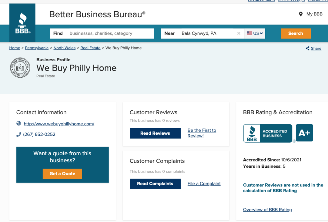Click the phone number (267) 652-0252
Viewport: 328px width, 222px height.
[x=39, y=134]
